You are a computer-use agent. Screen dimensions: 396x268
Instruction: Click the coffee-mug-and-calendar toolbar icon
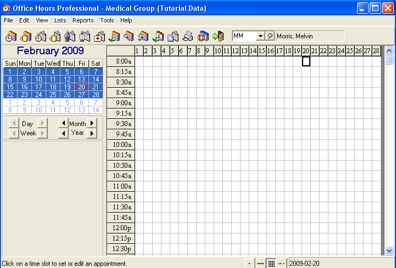[25, 36]
